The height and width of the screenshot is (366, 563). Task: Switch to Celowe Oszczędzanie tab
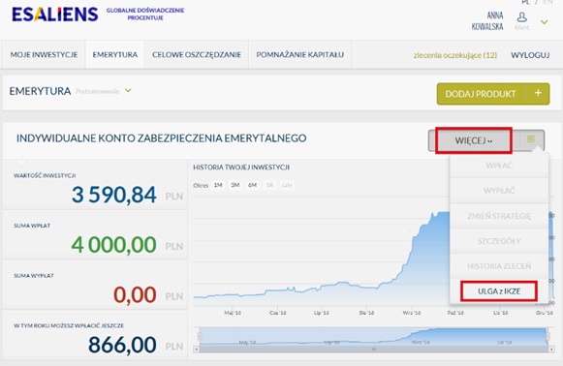point(197,54)
